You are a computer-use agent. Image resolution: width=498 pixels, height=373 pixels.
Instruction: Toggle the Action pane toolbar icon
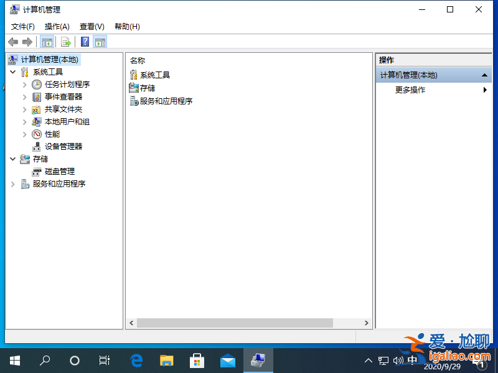[x=100, y=42]
